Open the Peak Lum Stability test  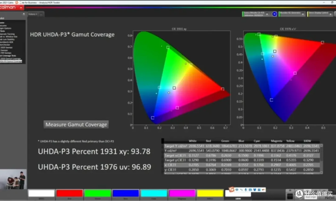[x=7, y=40]
